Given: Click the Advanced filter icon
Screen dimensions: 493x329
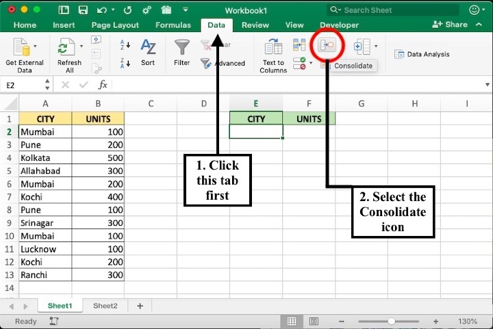Looking at the screenshot, I should pyautogui.click(x=206, y=63).
